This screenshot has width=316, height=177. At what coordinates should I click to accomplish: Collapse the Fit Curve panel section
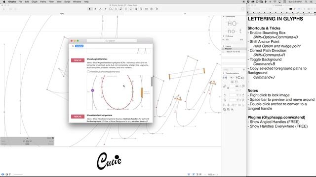click(224, 36)
